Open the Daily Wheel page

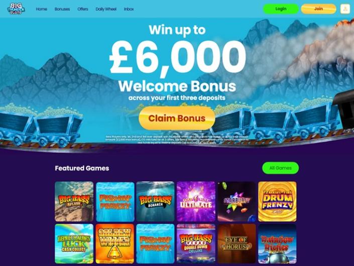106,9
